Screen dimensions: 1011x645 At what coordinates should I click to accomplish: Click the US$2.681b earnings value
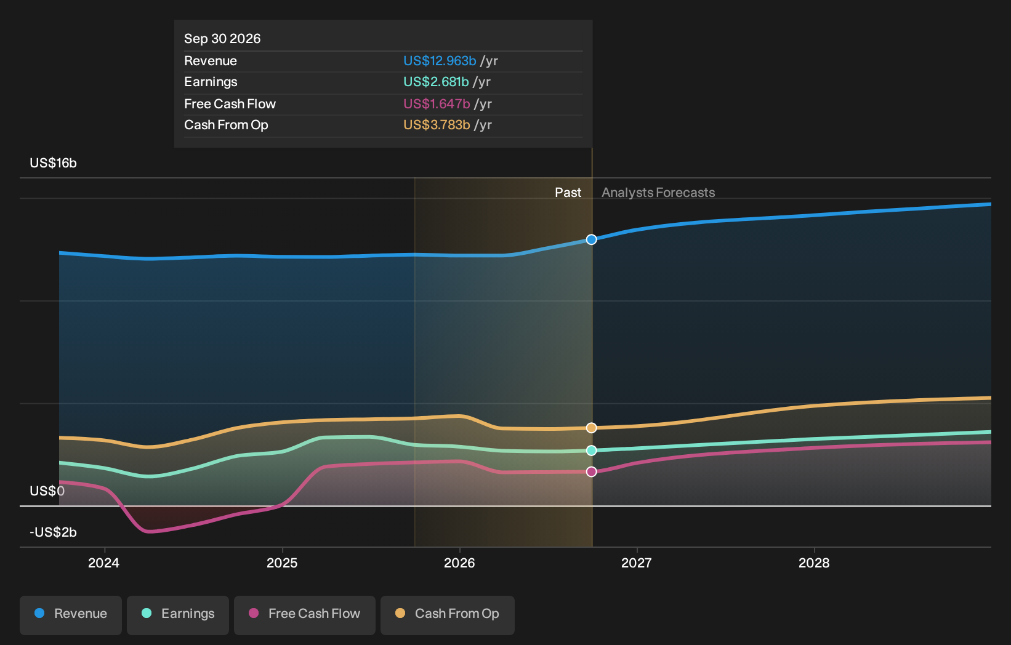point(436,82)
